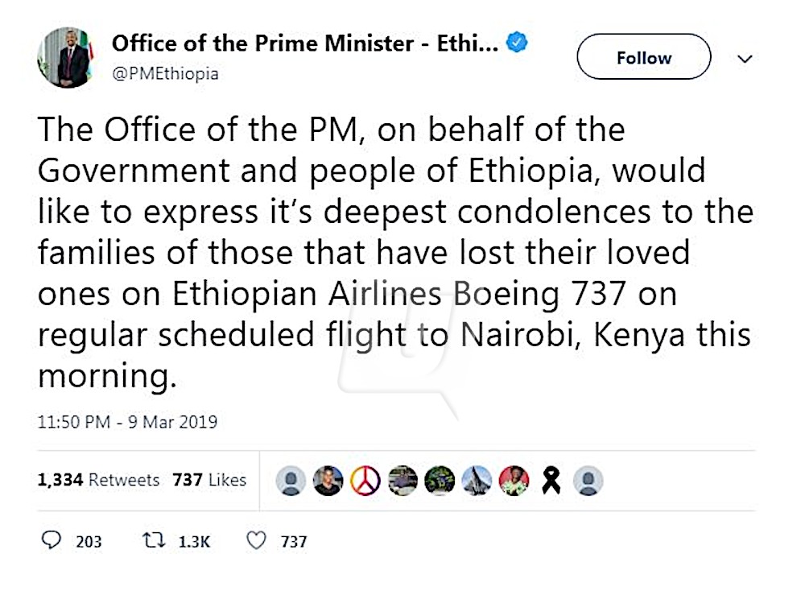Viewport: 805px width, 591px height.
Task: Click the PM Ethiopia profile picture
Action: click(64, 57)
